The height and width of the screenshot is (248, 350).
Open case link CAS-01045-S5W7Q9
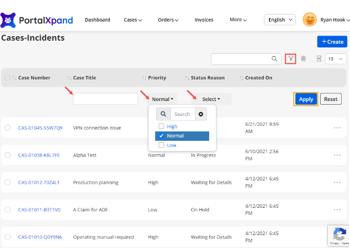point(40,128)
